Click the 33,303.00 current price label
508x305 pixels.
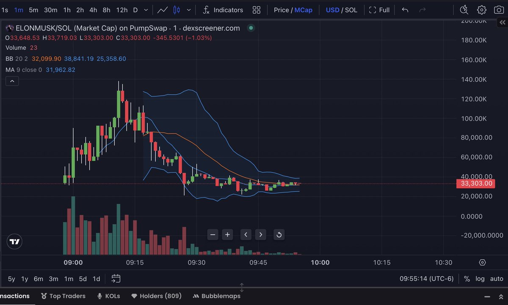click(x=476, y=184)
